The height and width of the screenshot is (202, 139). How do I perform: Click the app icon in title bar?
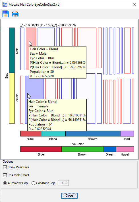click(5, 4)
